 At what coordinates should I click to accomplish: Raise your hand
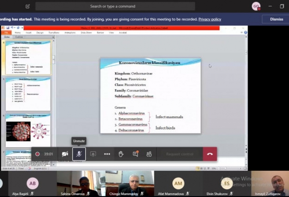click(x=121, y=154)
